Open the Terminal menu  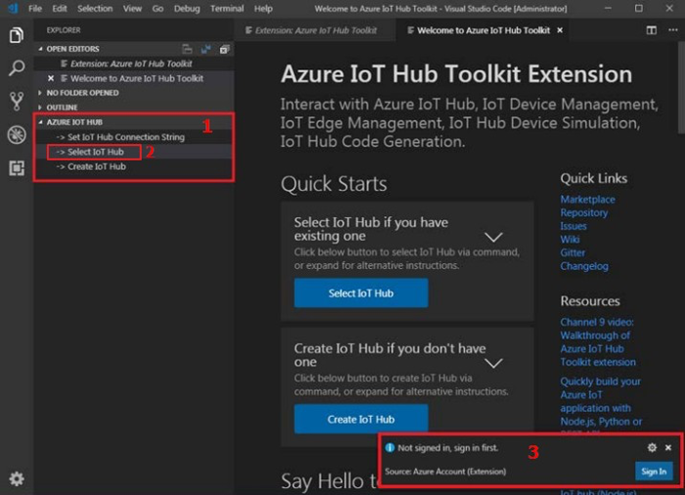point(227,9)
